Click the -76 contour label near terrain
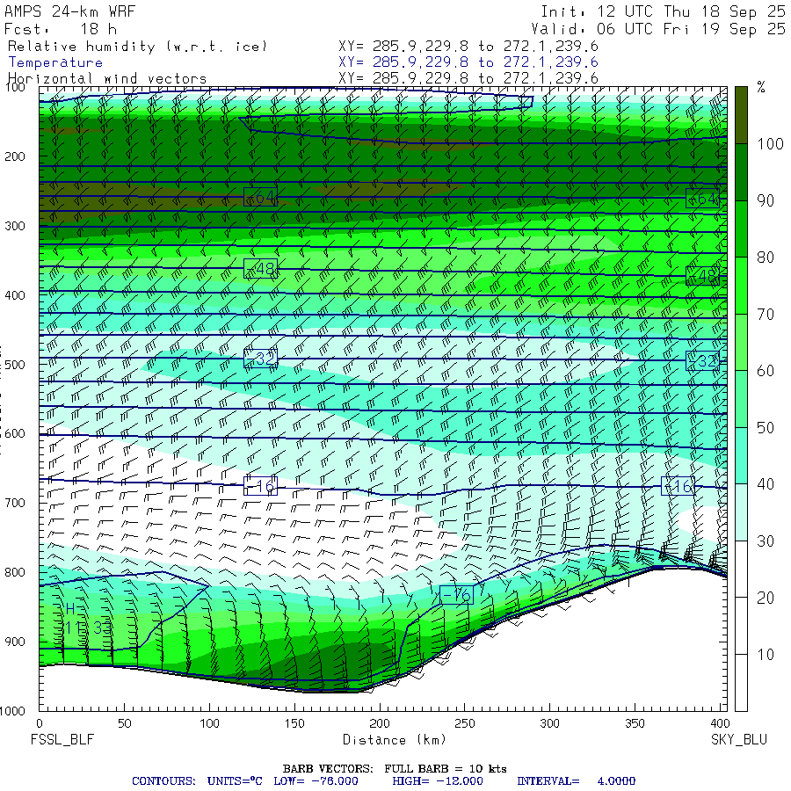This screenshot has height=791, width=791. (456, 595)
